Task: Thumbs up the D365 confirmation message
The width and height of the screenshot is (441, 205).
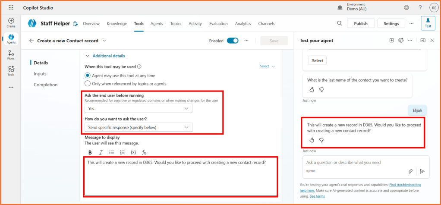Action: tap(312, 140)
